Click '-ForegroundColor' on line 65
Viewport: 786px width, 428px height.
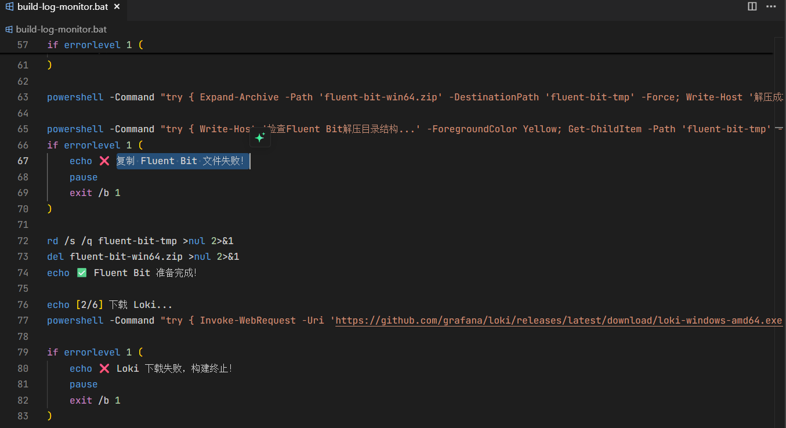[x=472, y=129]
